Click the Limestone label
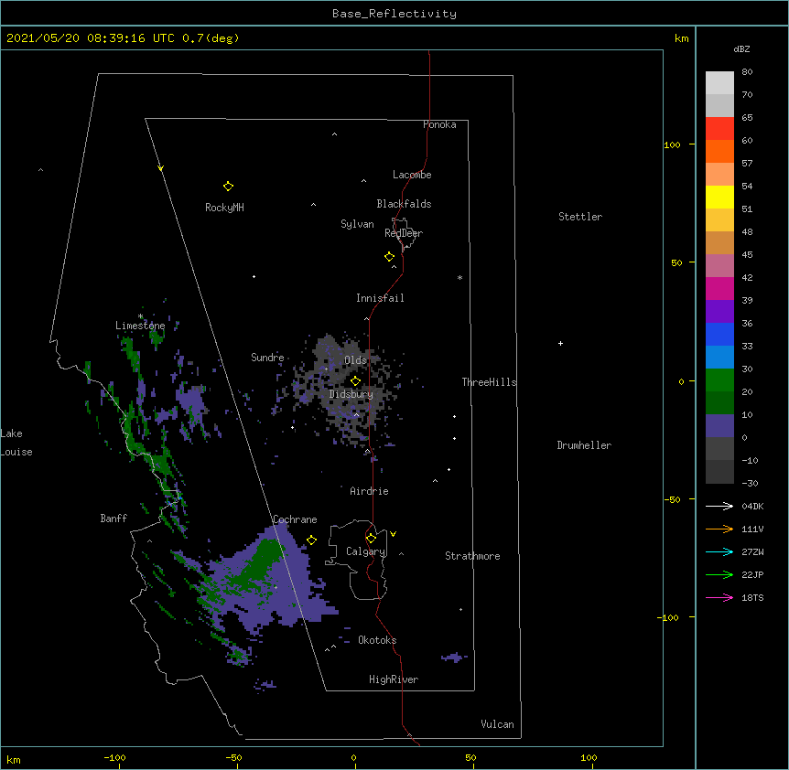Viewport: 789px width, 770px height. coord(140,326)
